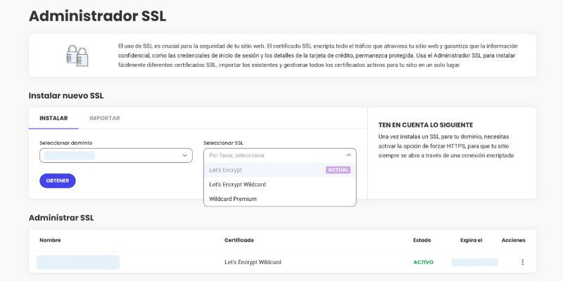Open the three-dot actions menu
Screen dimensions: 563x281
[522, 262]
